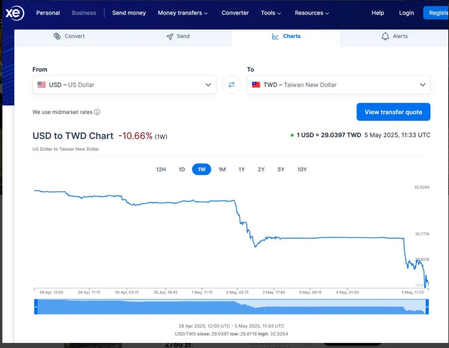The width and height of the screenshot is (449, 348).
Task: Open the Converter page
Action: pyautogui.click(x=235, y=13)
